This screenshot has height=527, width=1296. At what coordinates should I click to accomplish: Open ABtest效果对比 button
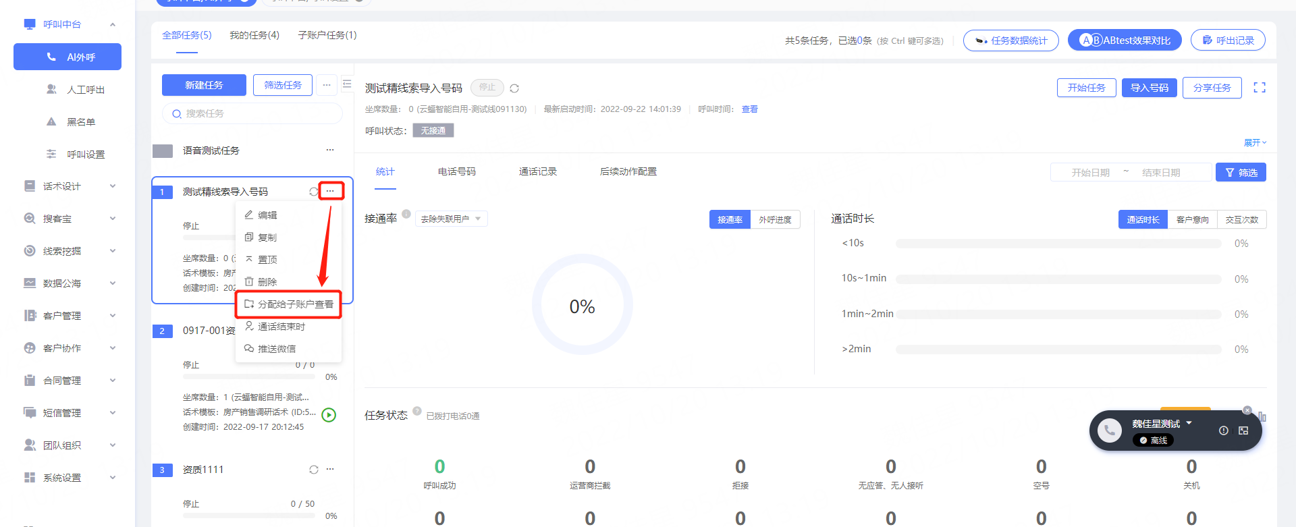coord(1125,40)
